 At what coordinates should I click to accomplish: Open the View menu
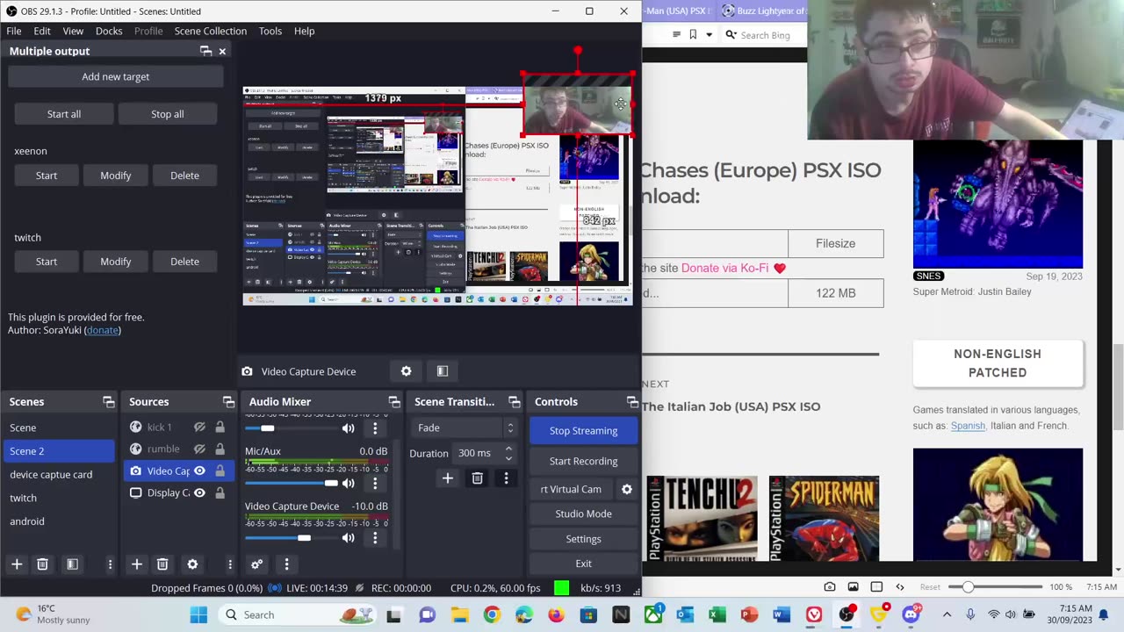[73, 31]
